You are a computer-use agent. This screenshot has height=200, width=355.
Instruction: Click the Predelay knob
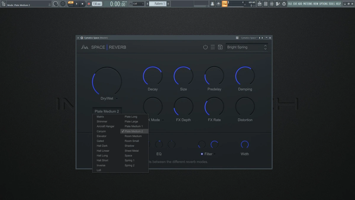click(x=214, y=76)
